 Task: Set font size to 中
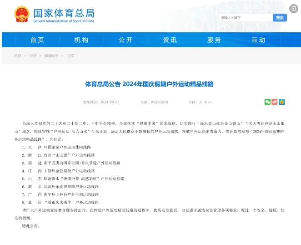205,102
